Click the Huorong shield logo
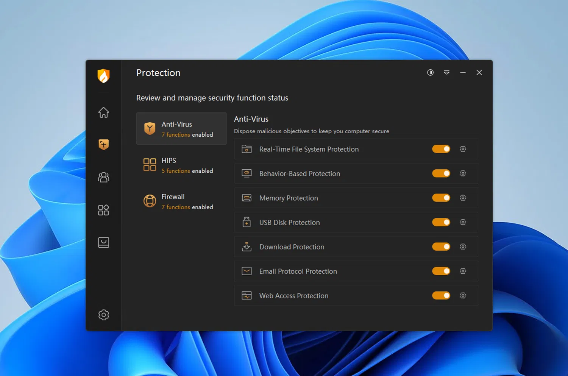568x376 pixels. pyautogui.click(x=103, y=76)
